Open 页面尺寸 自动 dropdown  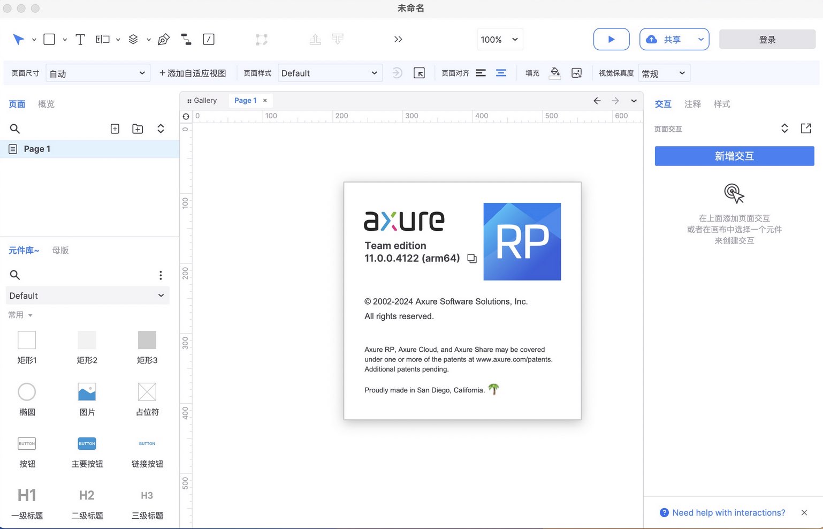[x=97, y=73]
